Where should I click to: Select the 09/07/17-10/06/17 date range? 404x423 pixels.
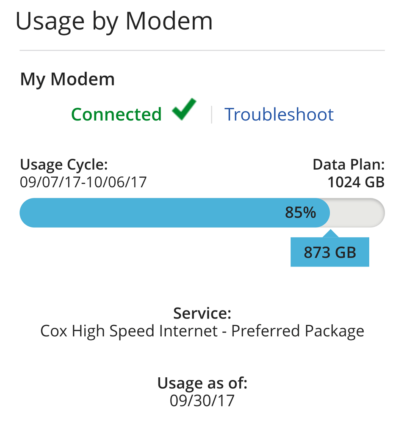point(83,182)
